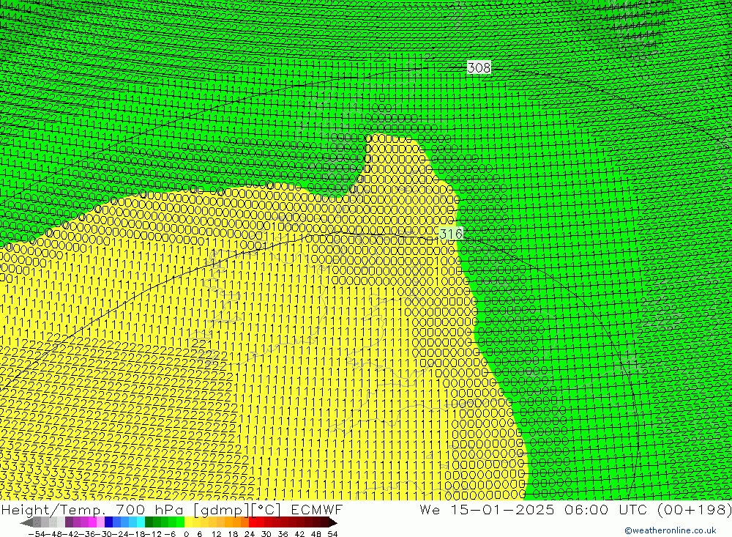732x537 pixels.
Task: Click the 'We 15-01-2025 06:00 UTC' date text
Action: click(534, 509)
